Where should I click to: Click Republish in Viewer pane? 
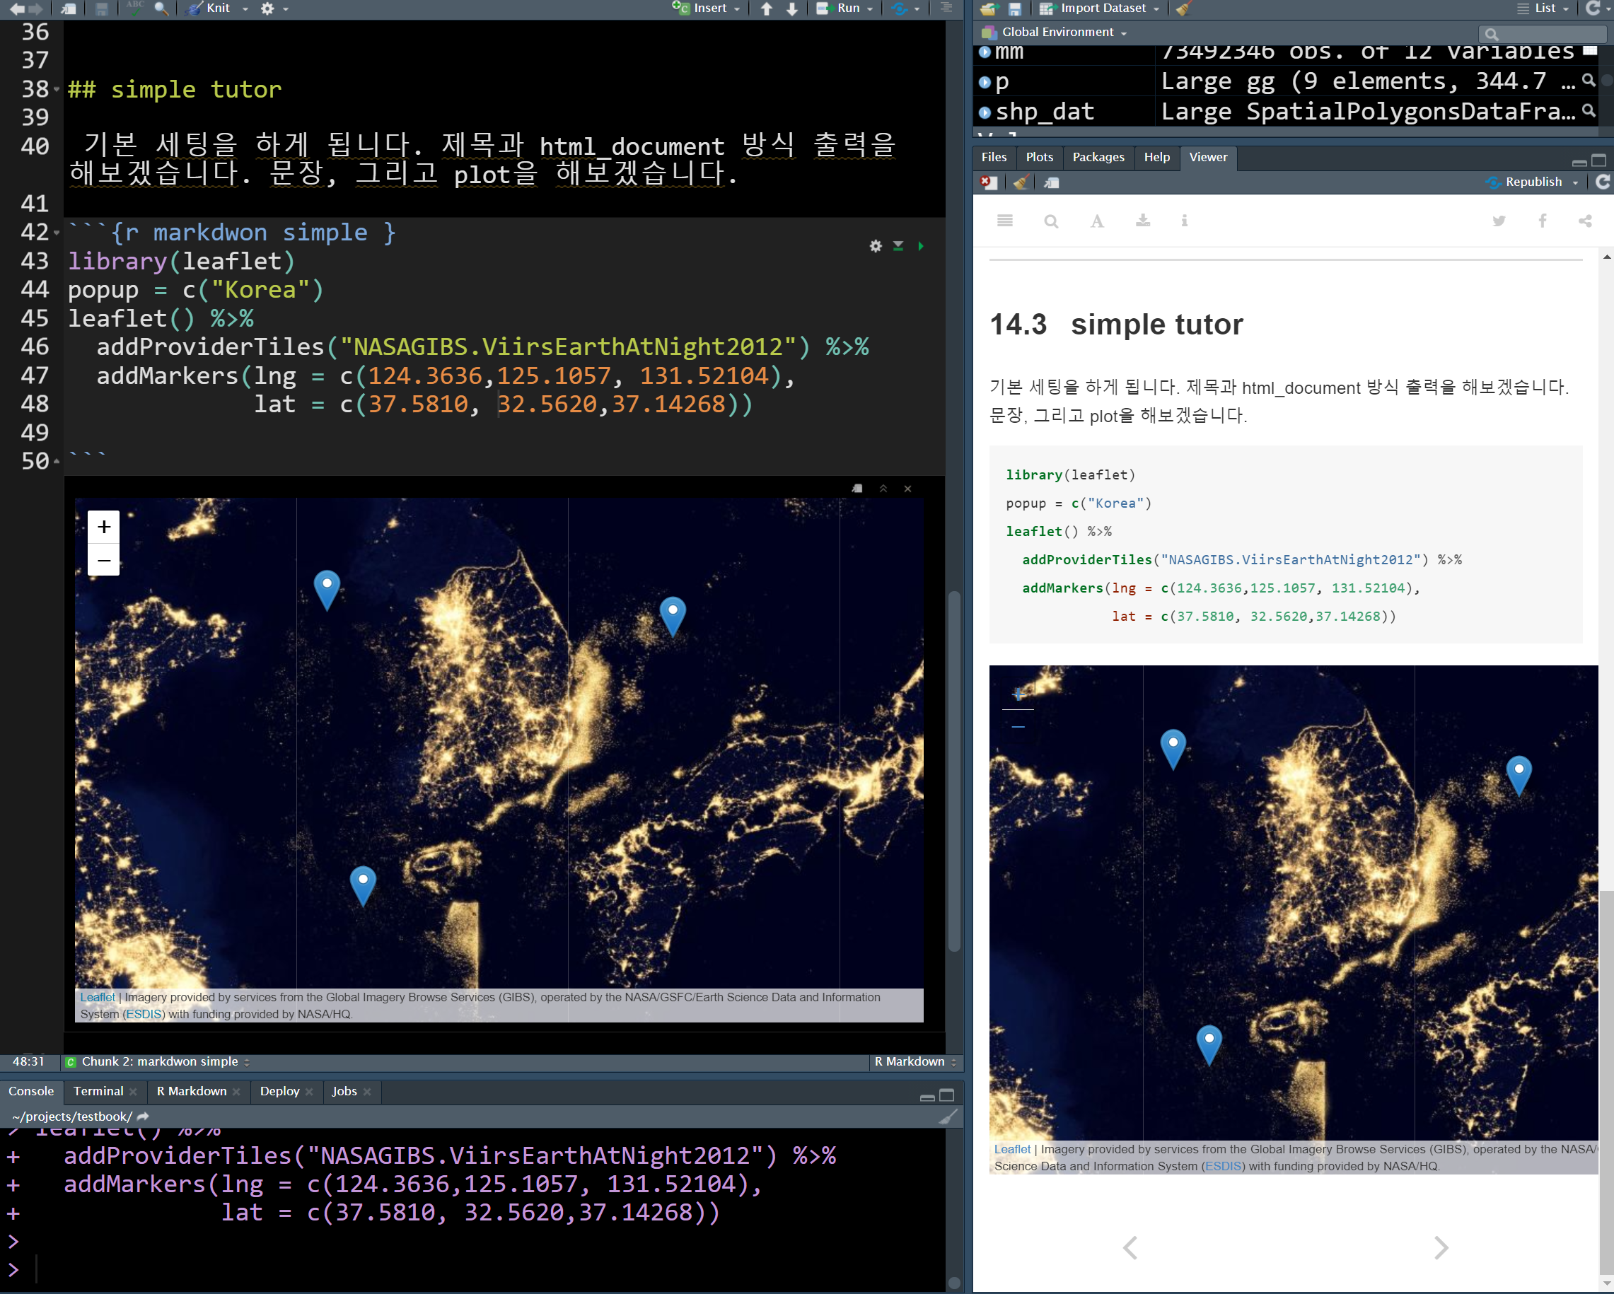point(1524,182)
